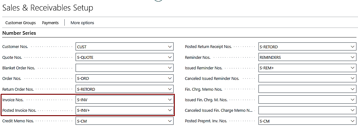This screenshot has height=126, width=358.
Task: Open the Return Order Nos. dropdown chevron
Action: pyautogui.click(x=170, y=89)
